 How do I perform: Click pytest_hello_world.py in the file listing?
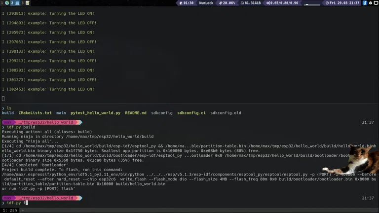click(95, 113)
